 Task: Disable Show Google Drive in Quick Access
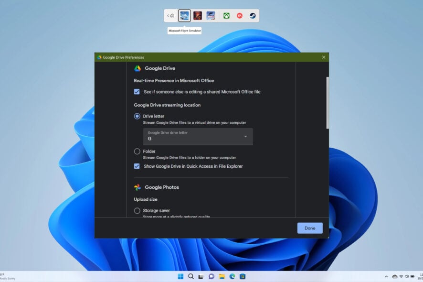(x=137, y=166)
